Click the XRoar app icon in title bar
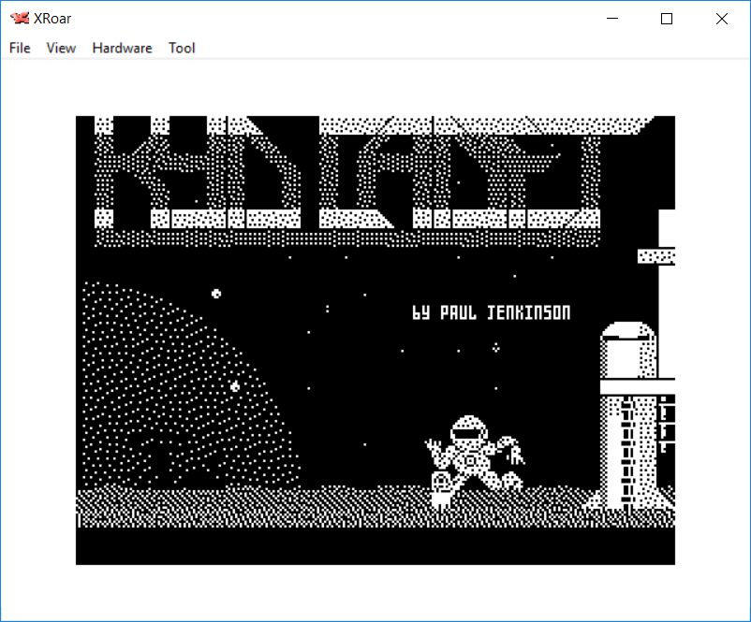The width and height of the screenshot is (751, 622). tap(19, 19)
